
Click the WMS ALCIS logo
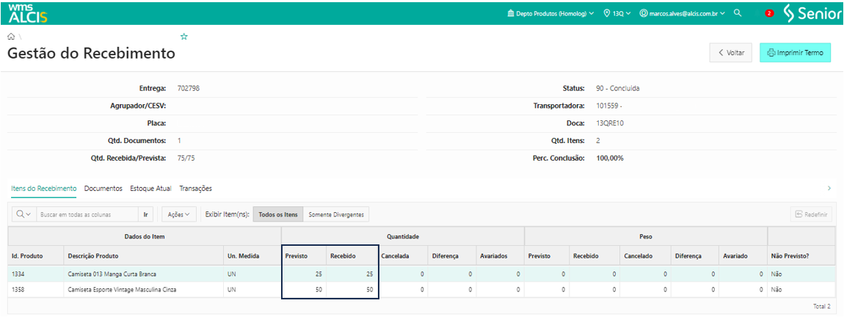pyautogui.click(x=28, y=13)
